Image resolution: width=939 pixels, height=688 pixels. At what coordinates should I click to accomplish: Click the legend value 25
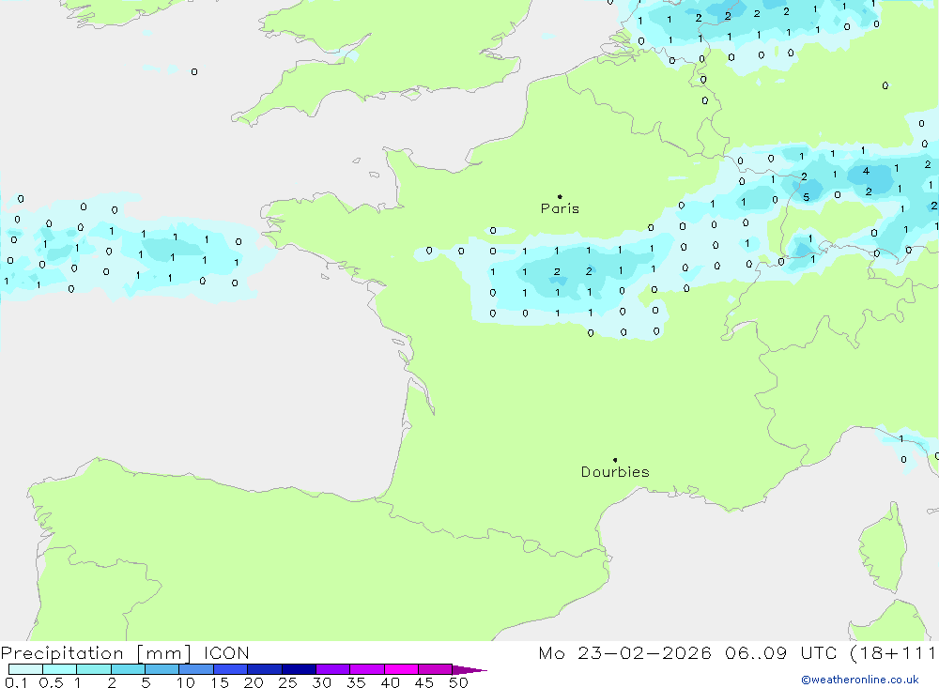tap(287, 682)
